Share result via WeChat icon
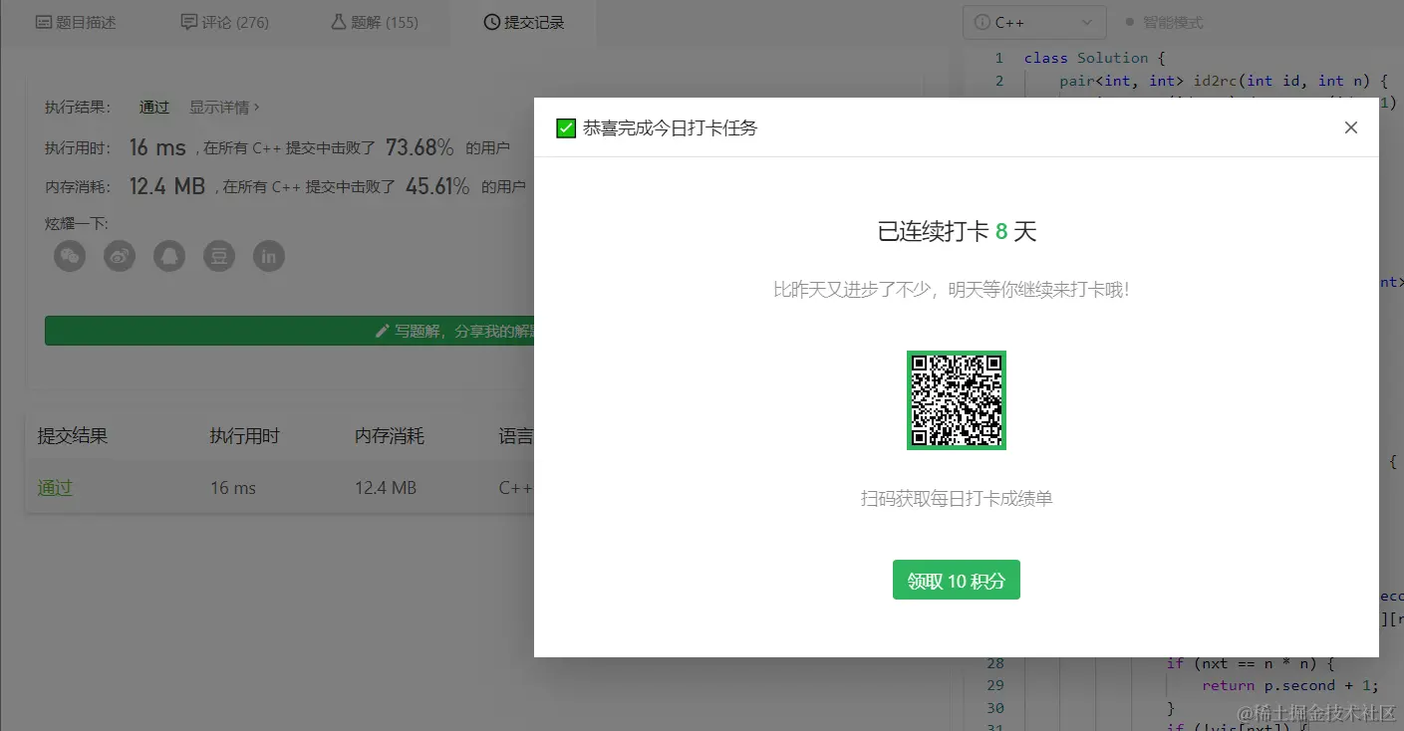This screenshot has height=731, width=1404. click(70, 256)
